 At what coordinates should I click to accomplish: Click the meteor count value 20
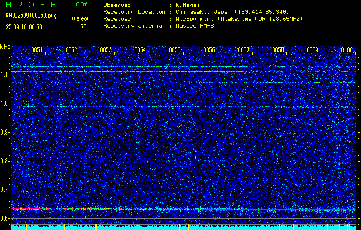pyautogui.click(x=83, y=27)
